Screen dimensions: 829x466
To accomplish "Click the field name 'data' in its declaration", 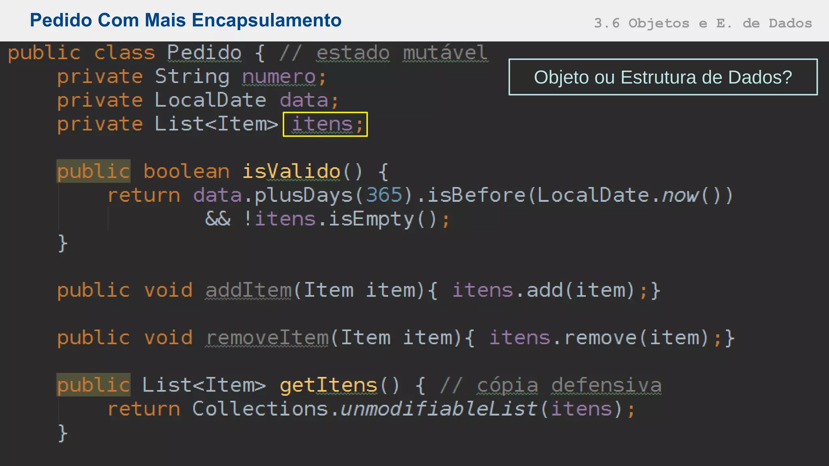I will 304,100.
